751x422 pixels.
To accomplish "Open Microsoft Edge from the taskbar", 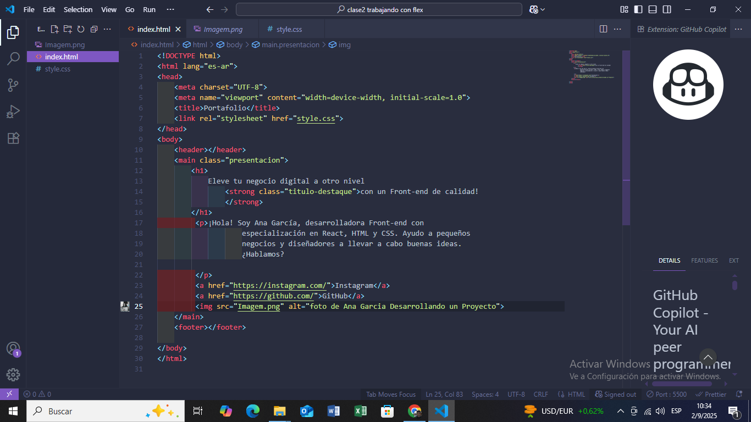I will 252,411.
